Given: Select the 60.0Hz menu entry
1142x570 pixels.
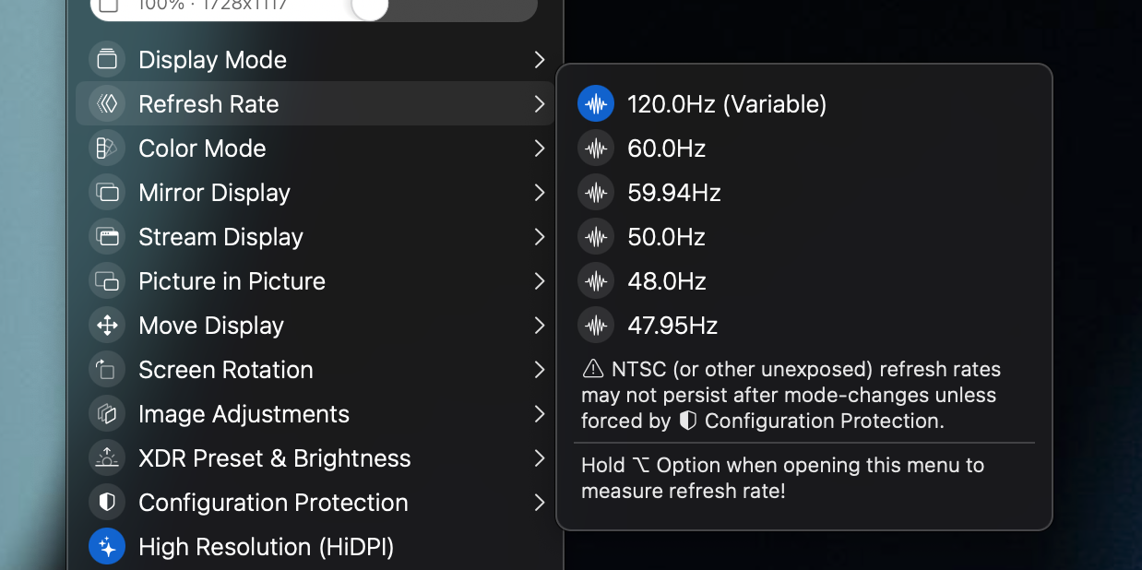Looking at the screenshot, I should [668, 148].
